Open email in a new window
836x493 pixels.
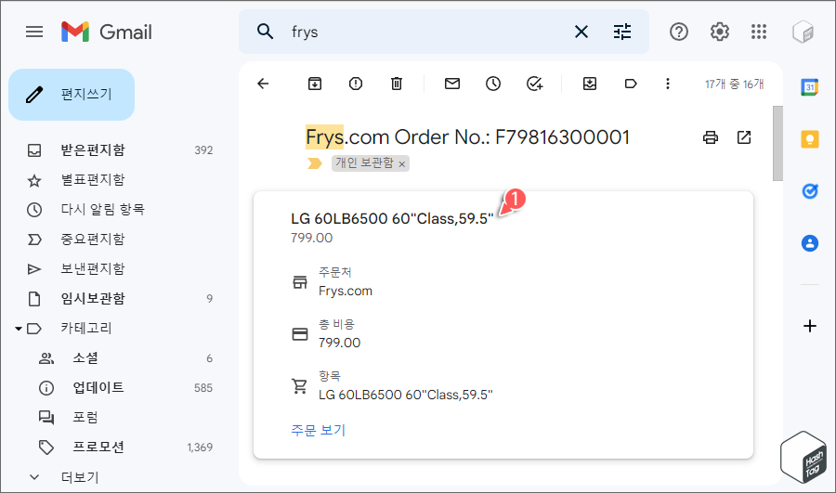[744, 137]
